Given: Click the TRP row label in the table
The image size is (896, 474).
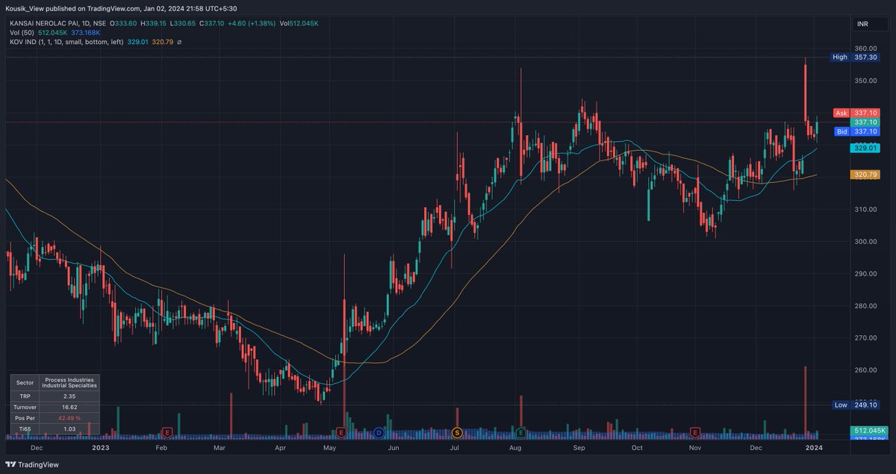Looking at the screenshot, I should (x=25, y=396).
